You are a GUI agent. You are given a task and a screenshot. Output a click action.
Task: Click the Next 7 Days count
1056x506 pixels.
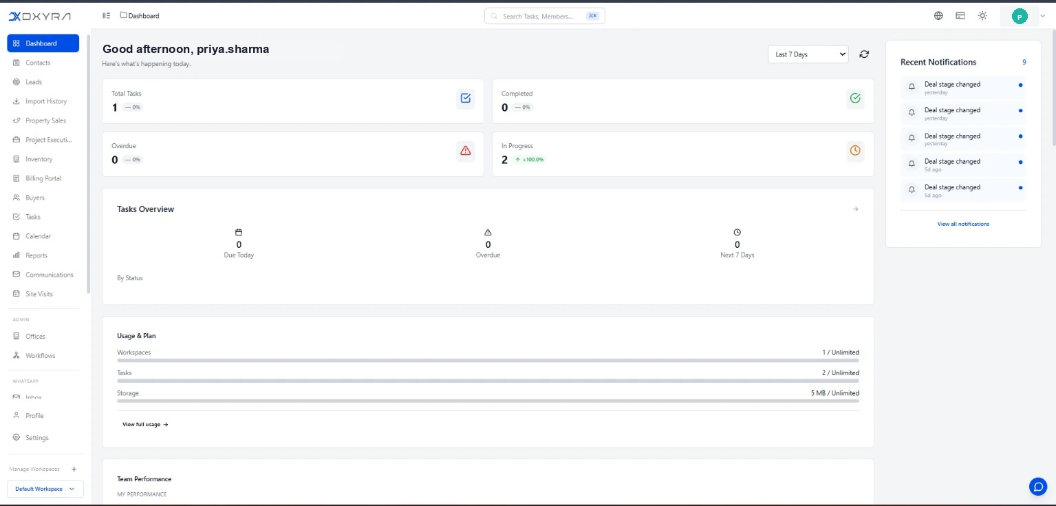coord(737,244)
